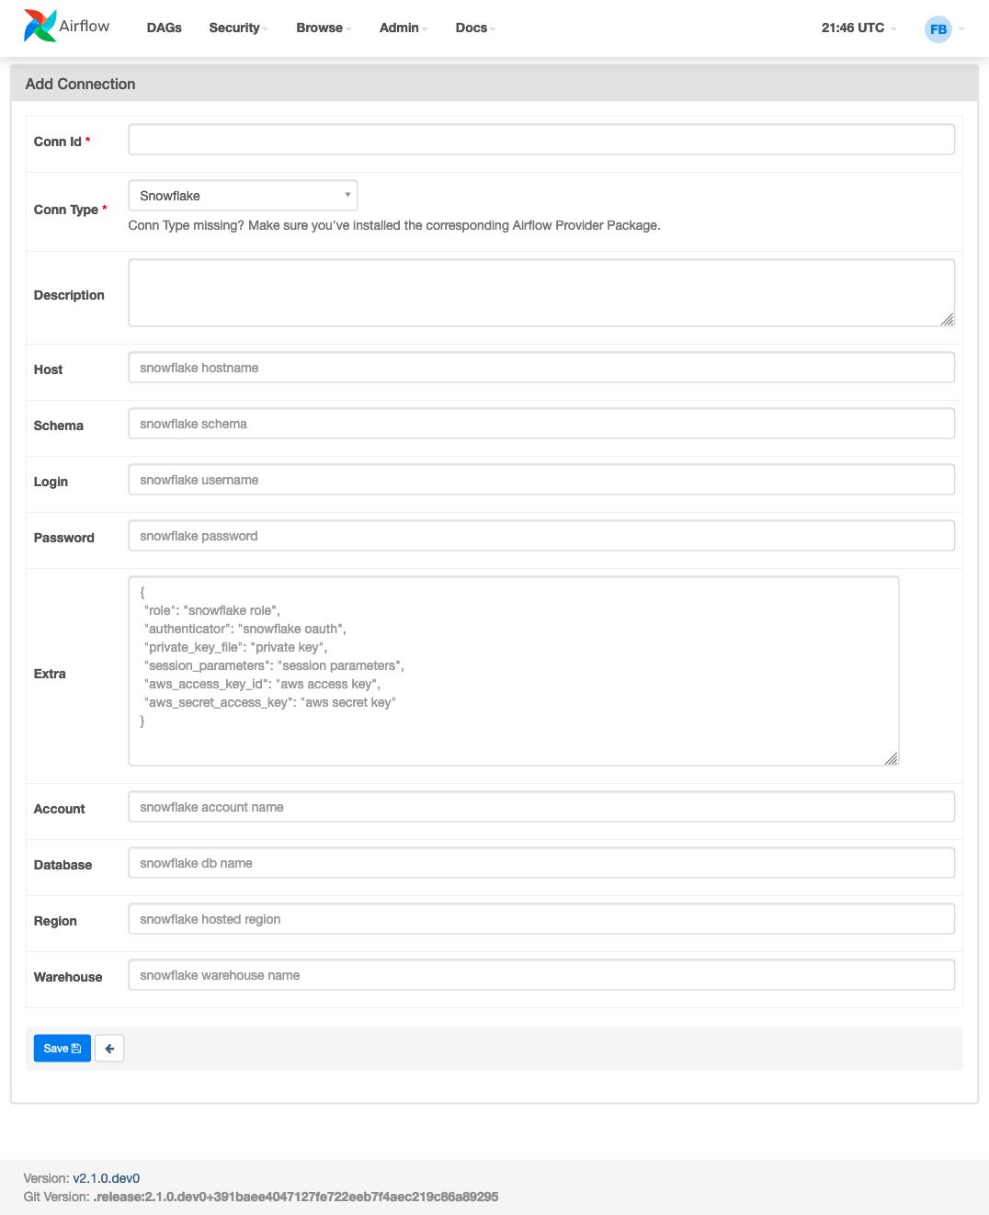Click the snowflake account name field
This screenshot has width=989, height=1215.
click(x=541, y=807)
